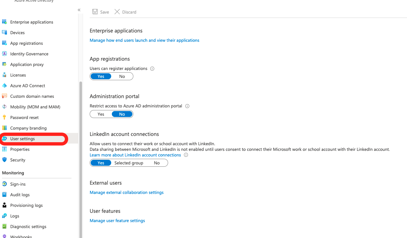Open Azure AD Connect menu item
This screenshot has width=407, height=238.
point(28,86)
